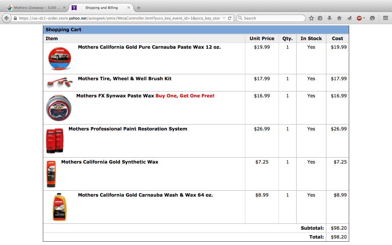Click the Unit Price column header
The image size is (392, 245).
(262, 38)
